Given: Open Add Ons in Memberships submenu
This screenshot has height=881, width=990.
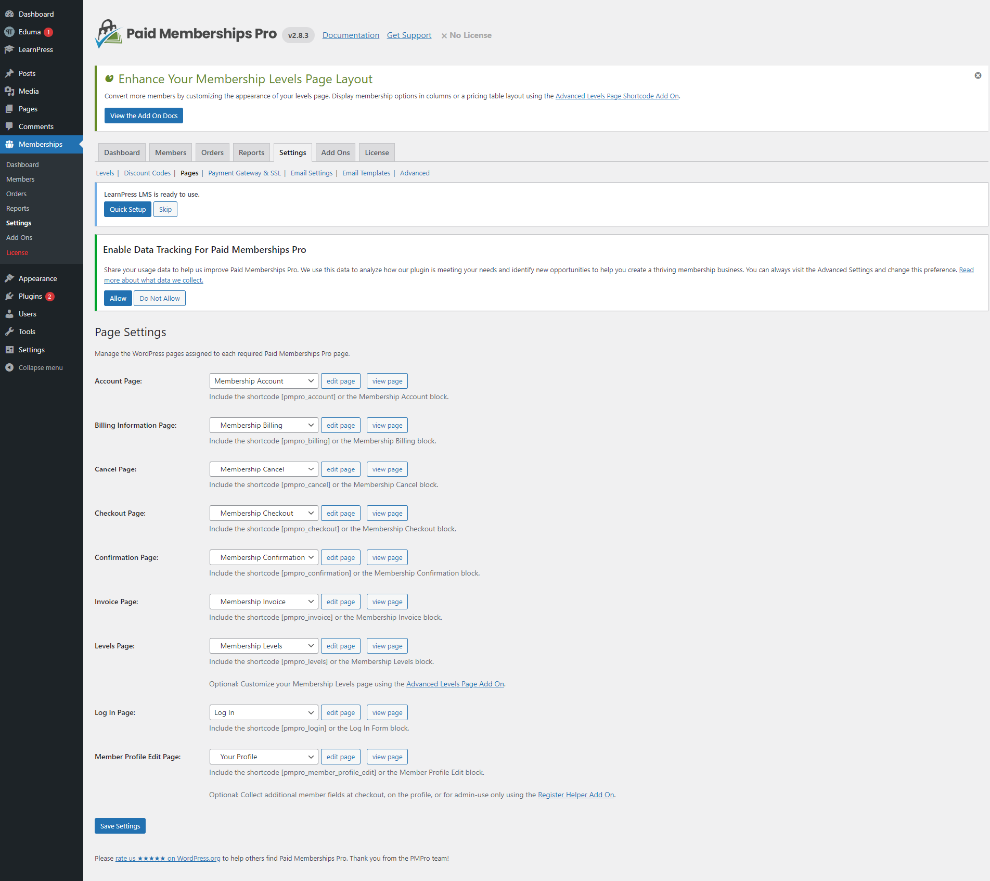Looking at the screenshot, I should click(19, 237).
